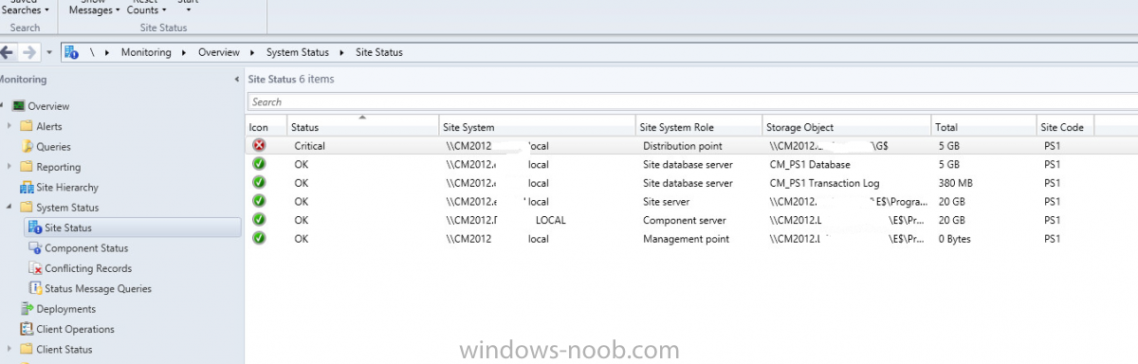This screenshot has height=364, width=1138.
Task: Select the Management point role cell
Action: tap(686, 239)
